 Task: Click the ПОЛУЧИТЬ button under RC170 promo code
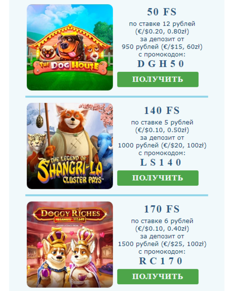coord(158,276)
